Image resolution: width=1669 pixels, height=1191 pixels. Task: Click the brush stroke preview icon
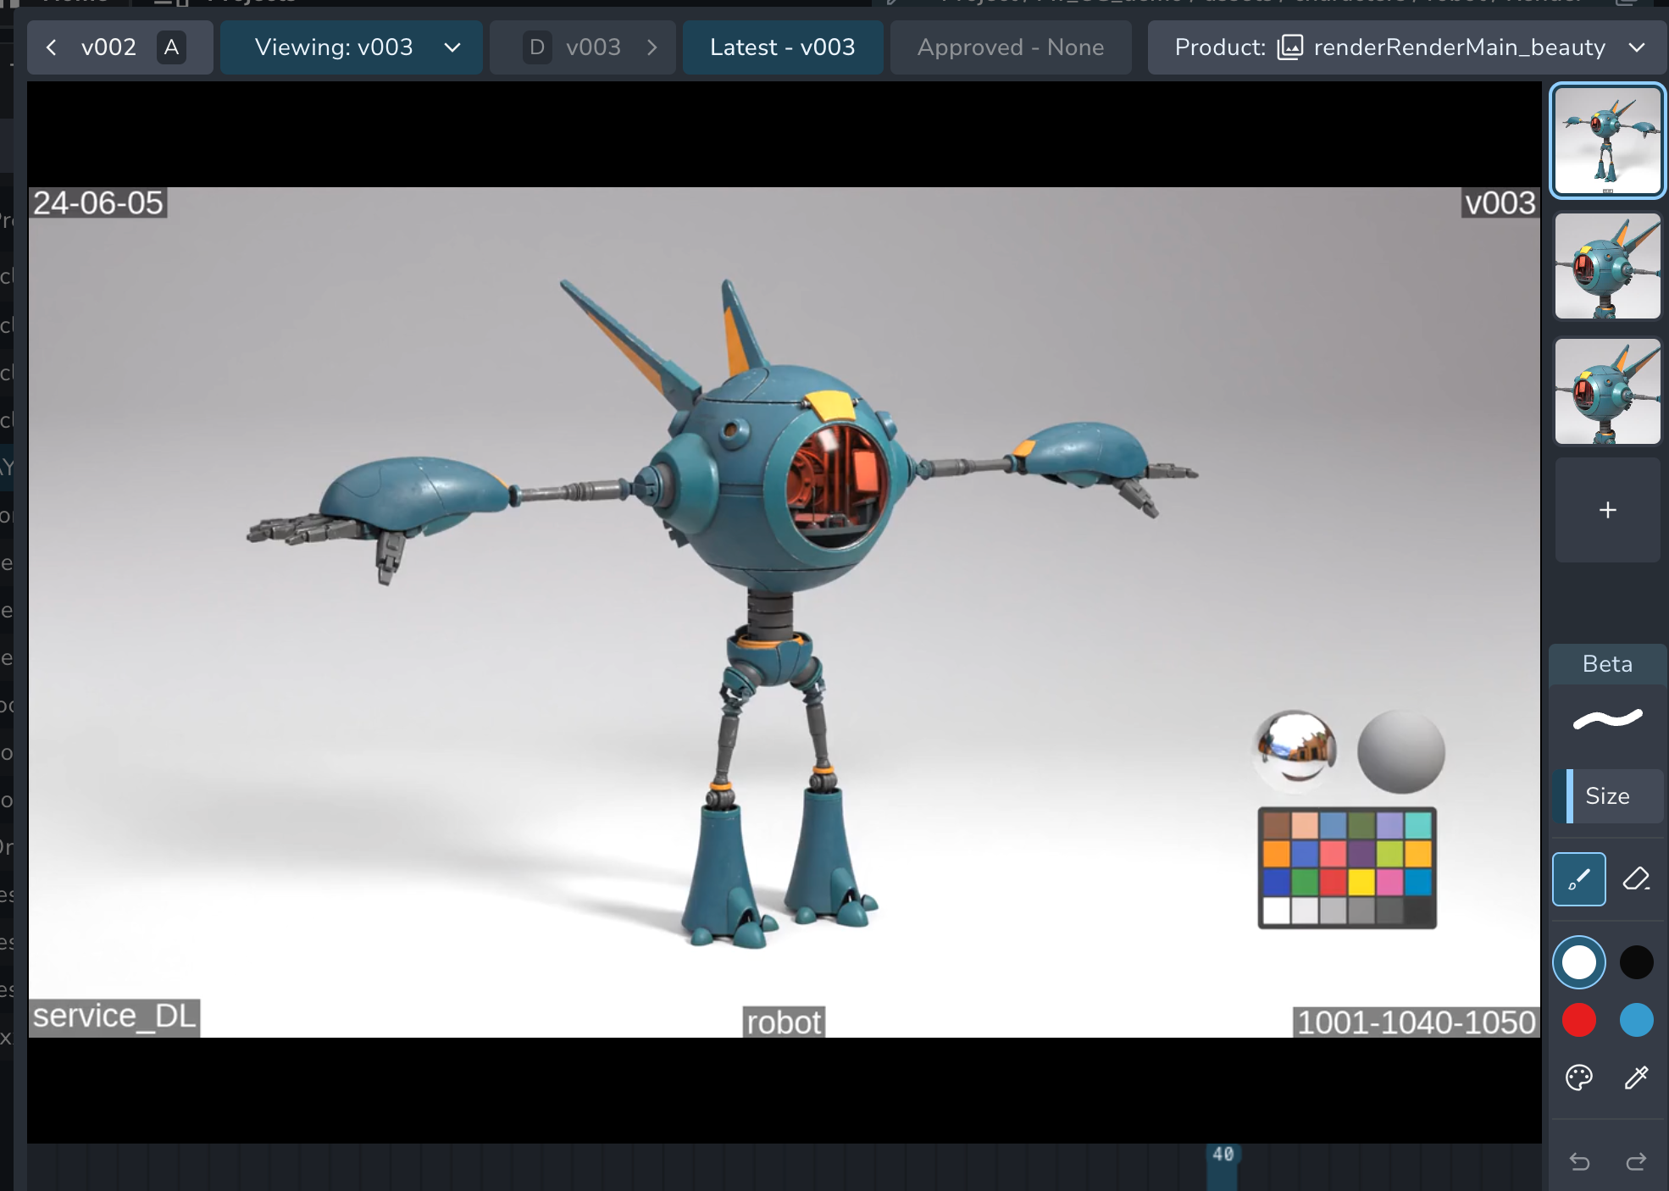(1607, 719)
